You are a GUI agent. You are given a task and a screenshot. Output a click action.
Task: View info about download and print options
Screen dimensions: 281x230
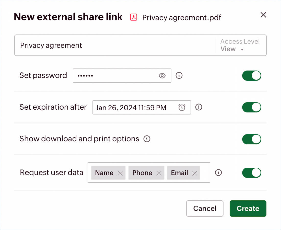(x=147, y=139)
